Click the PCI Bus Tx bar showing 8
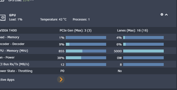 (x=143, y=64)
